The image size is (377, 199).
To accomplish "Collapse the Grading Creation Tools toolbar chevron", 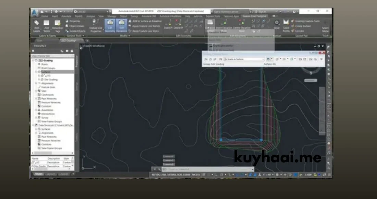I will [321, 59].
